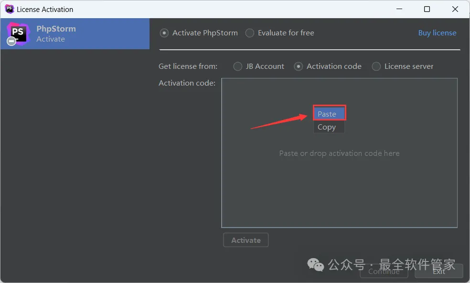Click the 'Get license from:' label
Screen dimensions: 470x283
188,66
